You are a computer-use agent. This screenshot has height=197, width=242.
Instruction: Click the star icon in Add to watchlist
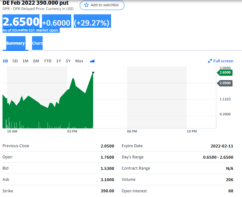[86, 5]
